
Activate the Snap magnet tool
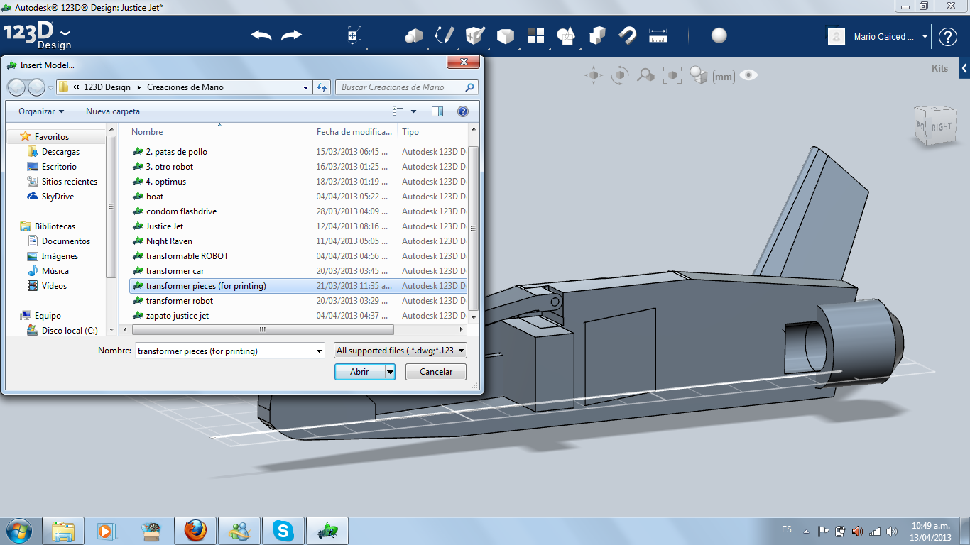point(628,35)
